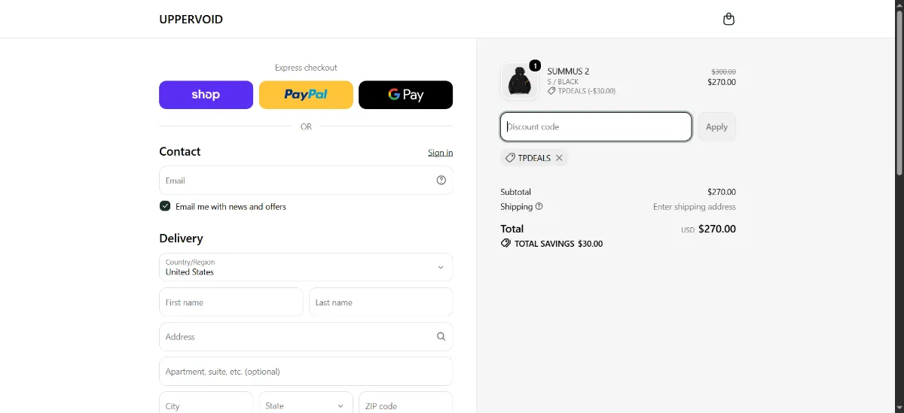Click the Apply discount button
904x413 pixels.
click(x=716, y=126)
